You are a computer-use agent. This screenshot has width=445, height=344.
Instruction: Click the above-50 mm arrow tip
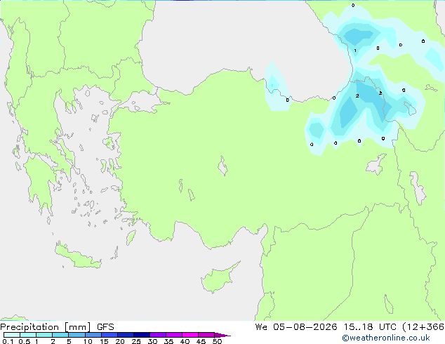[222, 335]
